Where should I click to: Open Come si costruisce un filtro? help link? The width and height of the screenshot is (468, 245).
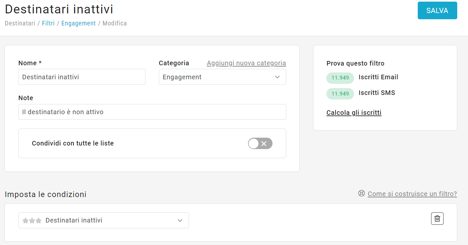point(412,194)
